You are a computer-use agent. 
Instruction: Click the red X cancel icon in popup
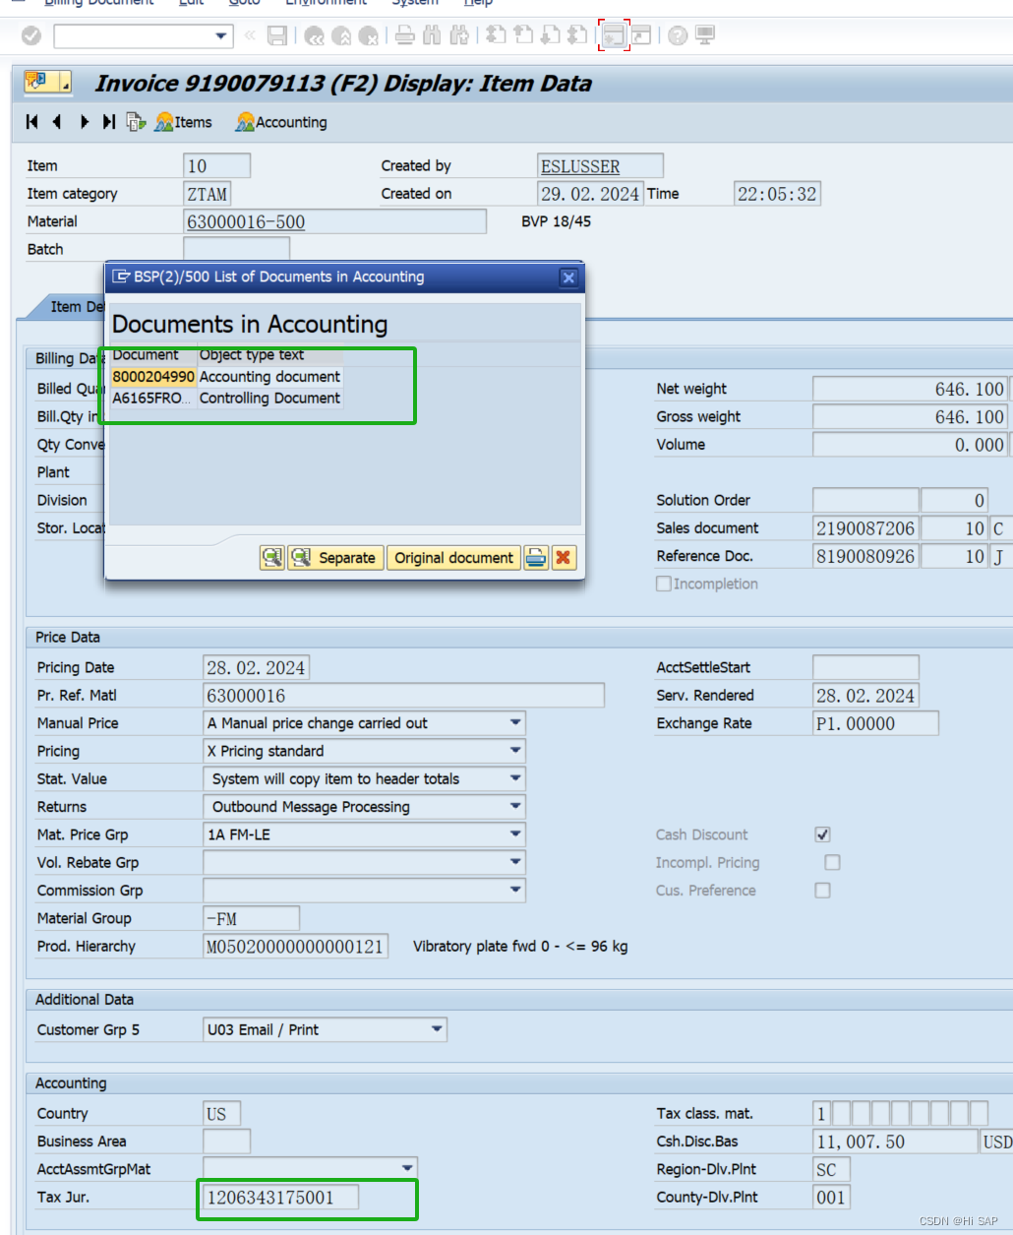pos(563,558)
